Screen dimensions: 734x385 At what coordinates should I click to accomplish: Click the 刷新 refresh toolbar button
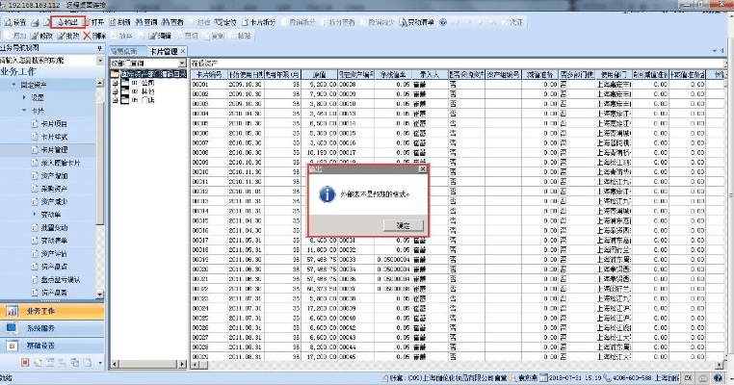[x=119, y=22]
